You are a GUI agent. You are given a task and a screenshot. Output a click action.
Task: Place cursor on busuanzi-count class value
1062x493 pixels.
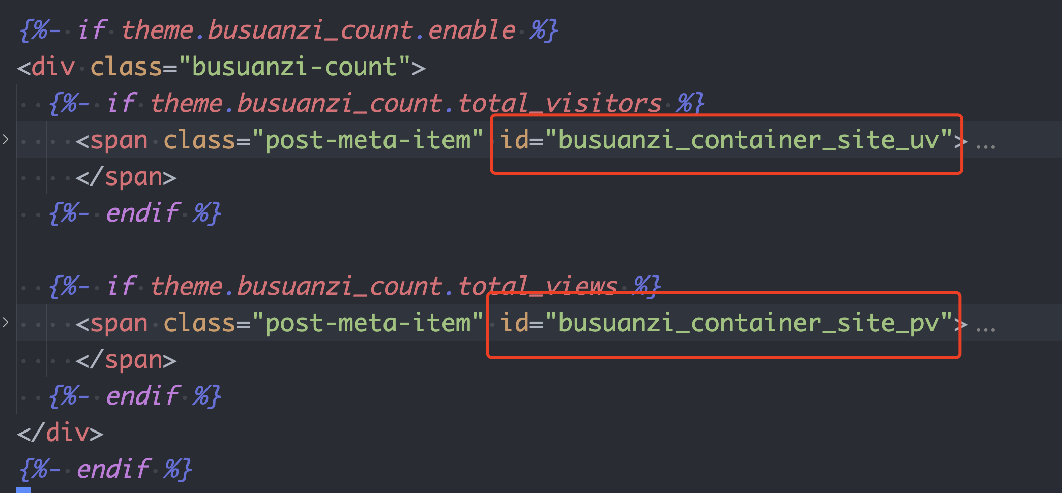coord(294,67)
